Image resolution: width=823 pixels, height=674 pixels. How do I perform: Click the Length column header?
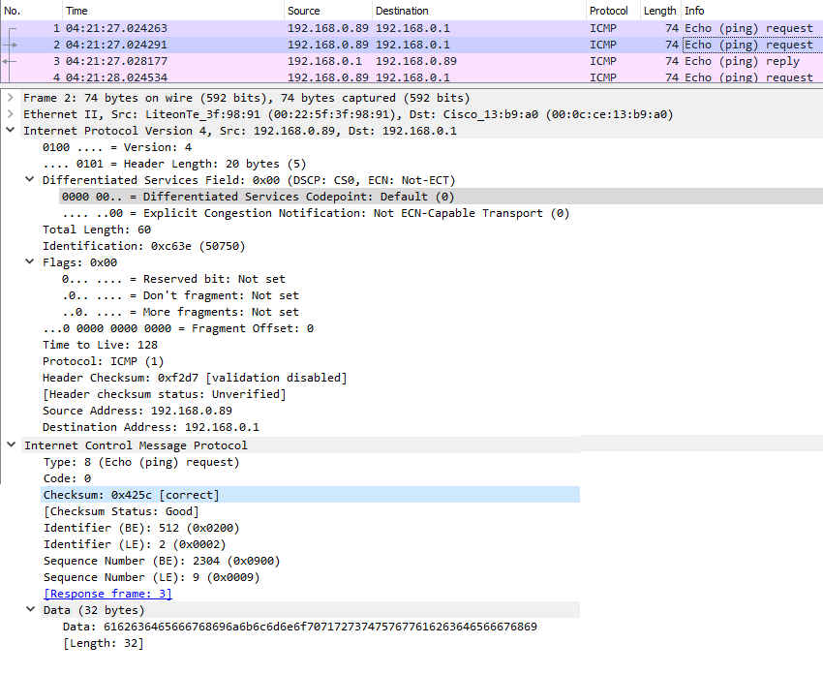click(x=659, y=10)
